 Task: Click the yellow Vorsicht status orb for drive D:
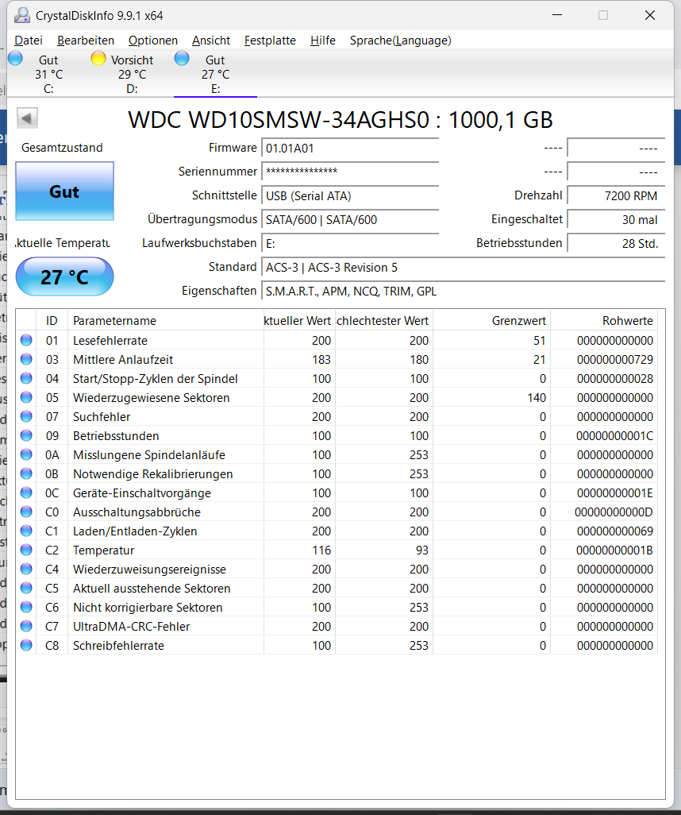pos(98,58)
